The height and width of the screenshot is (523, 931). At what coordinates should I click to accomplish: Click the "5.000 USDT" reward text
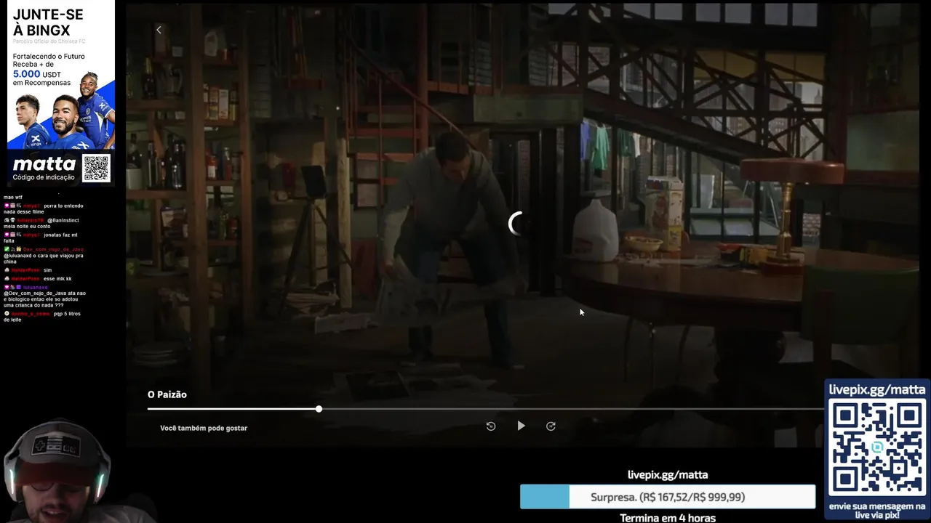click(37, 74)
